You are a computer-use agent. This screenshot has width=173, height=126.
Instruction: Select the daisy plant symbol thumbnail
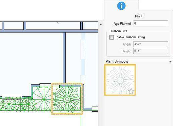pyautogui.click(x=120, y=80)
